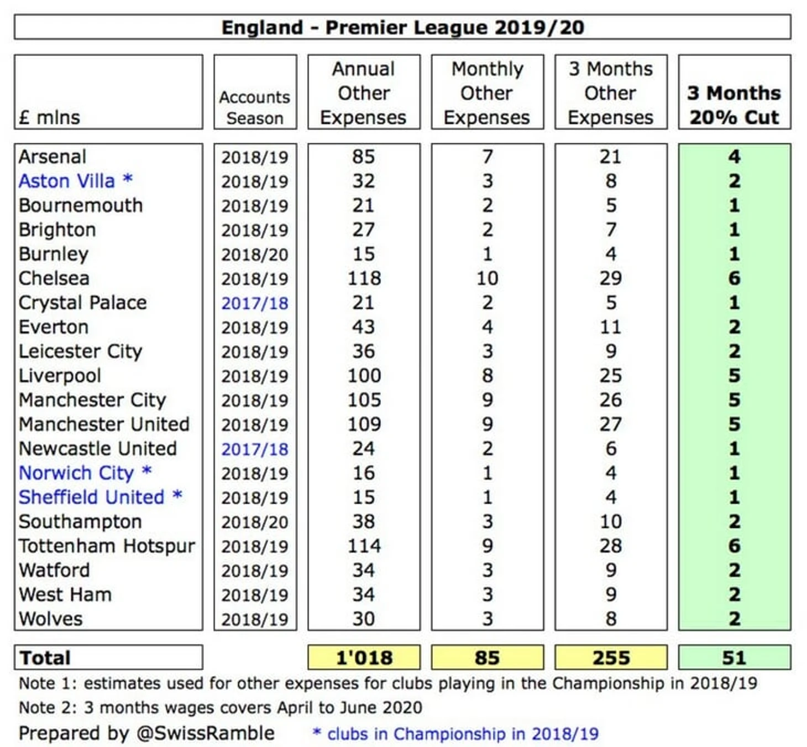Select the Manchester United row name
This screenshot has width=807, height=747.
(104, 424)
